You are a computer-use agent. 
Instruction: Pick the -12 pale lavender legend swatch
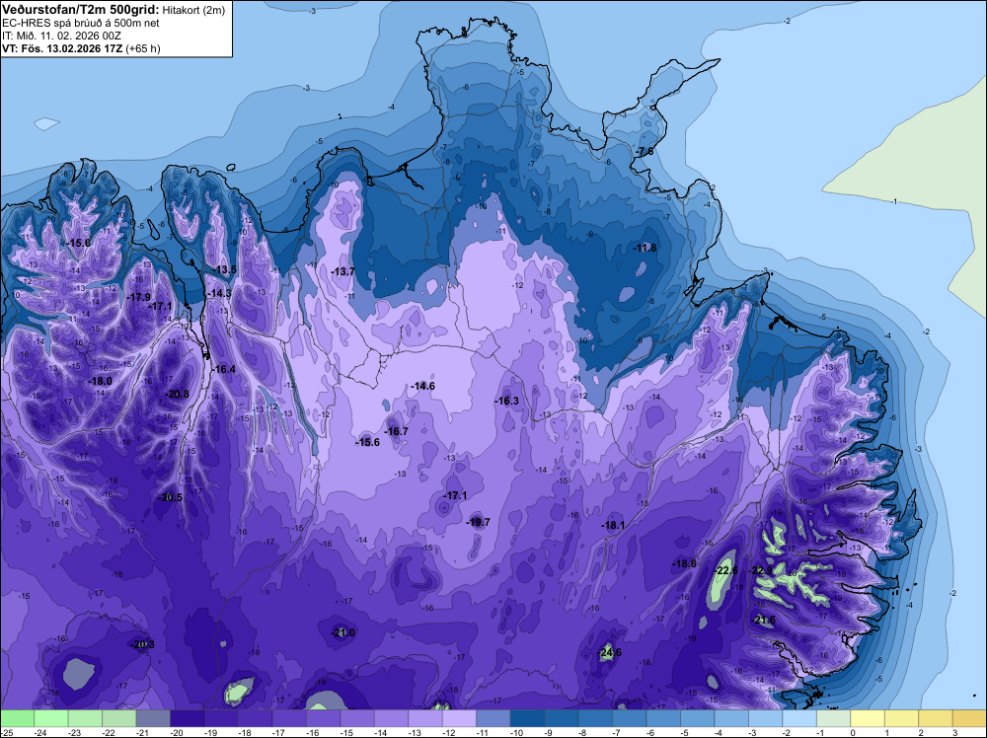459,718
